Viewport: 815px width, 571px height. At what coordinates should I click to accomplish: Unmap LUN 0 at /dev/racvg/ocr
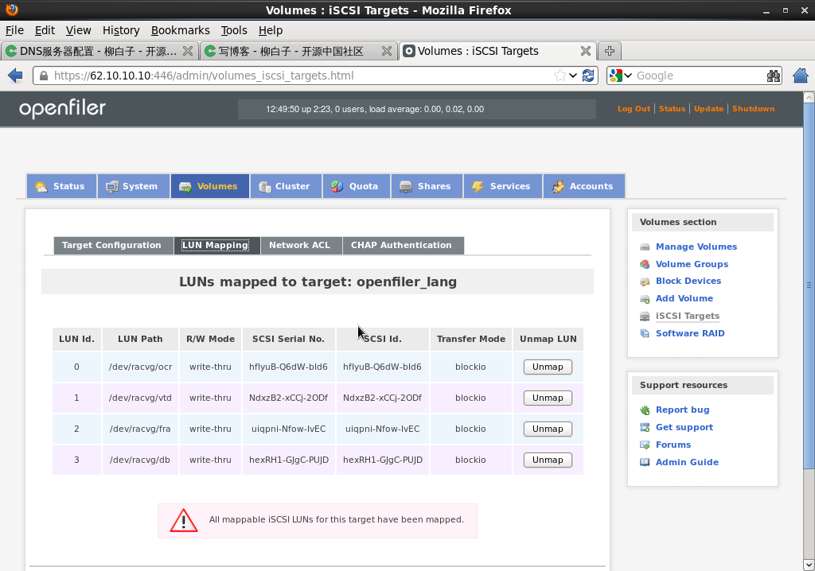click(x=548, y=367)
